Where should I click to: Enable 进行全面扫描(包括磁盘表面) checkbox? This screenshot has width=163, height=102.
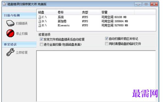pyautogui.click(x=41, y=44)
